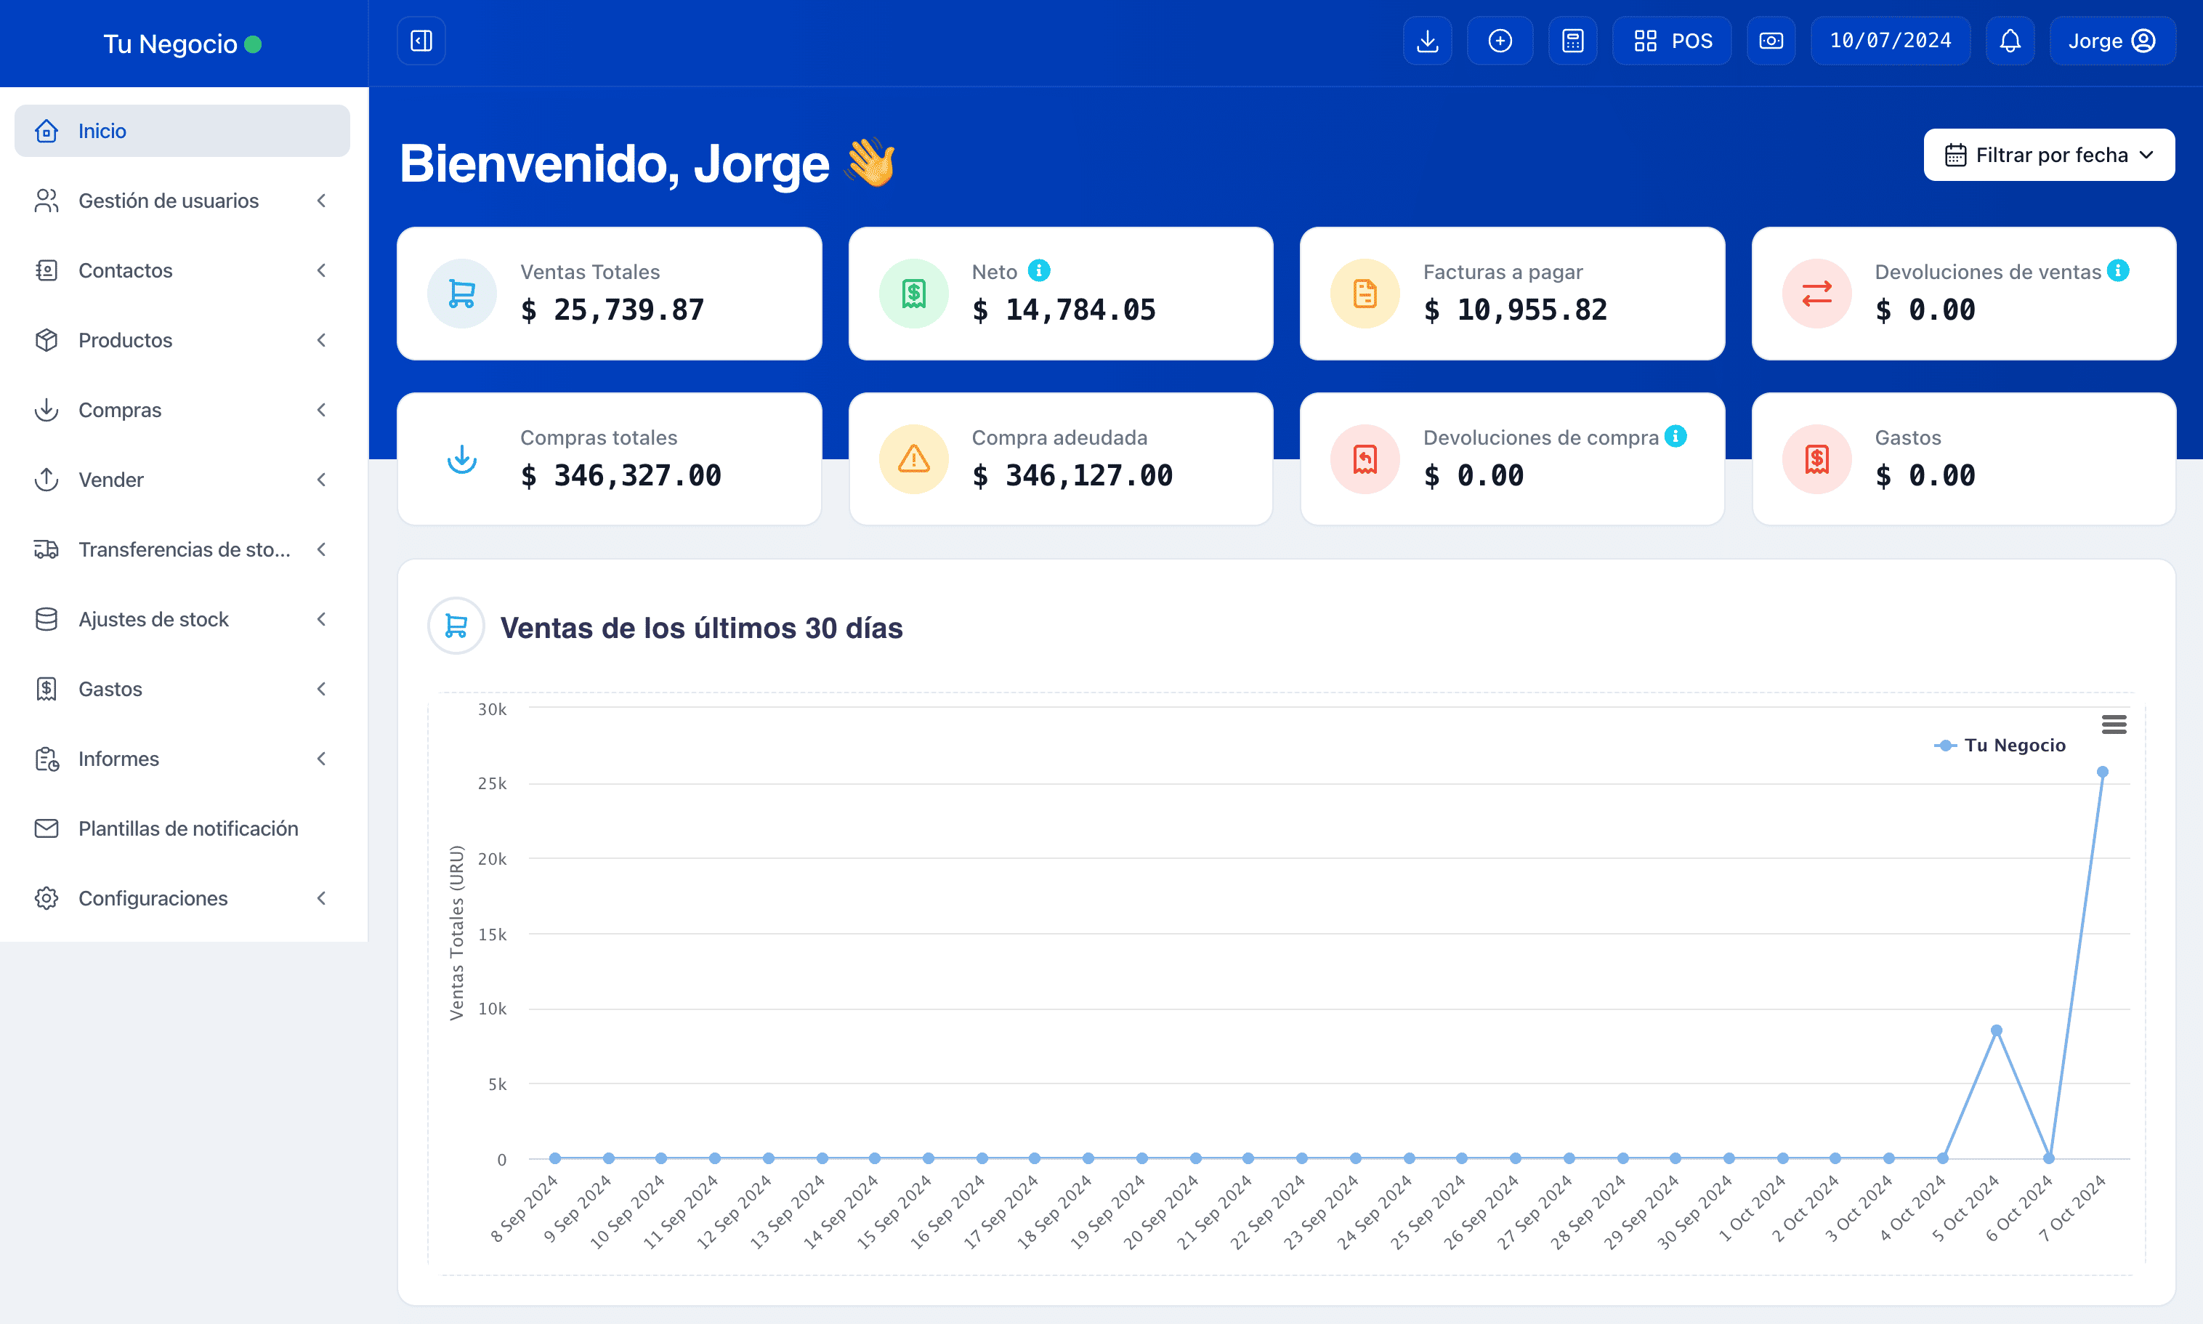Open the notifications bell
The width and height of the screenshot is (2203, 1324).
2010,40
